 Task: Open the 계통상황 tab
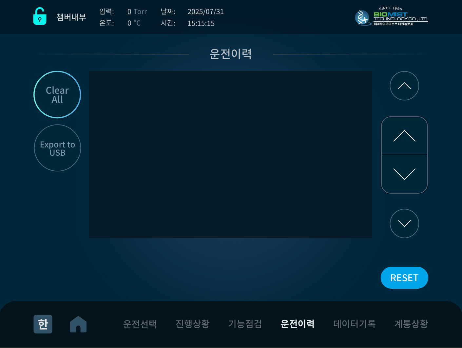tap(411, 324)
